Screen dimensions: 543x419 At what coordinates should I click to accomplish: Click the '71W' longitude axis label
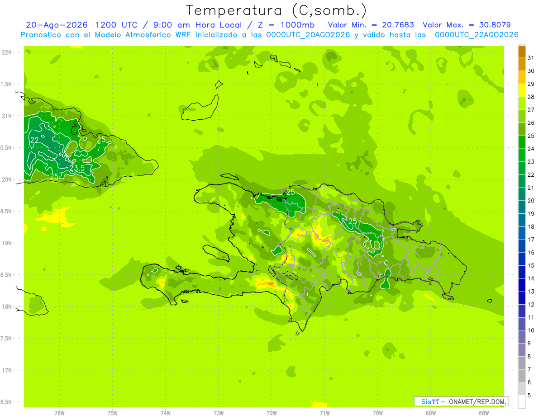pos(324,413)
